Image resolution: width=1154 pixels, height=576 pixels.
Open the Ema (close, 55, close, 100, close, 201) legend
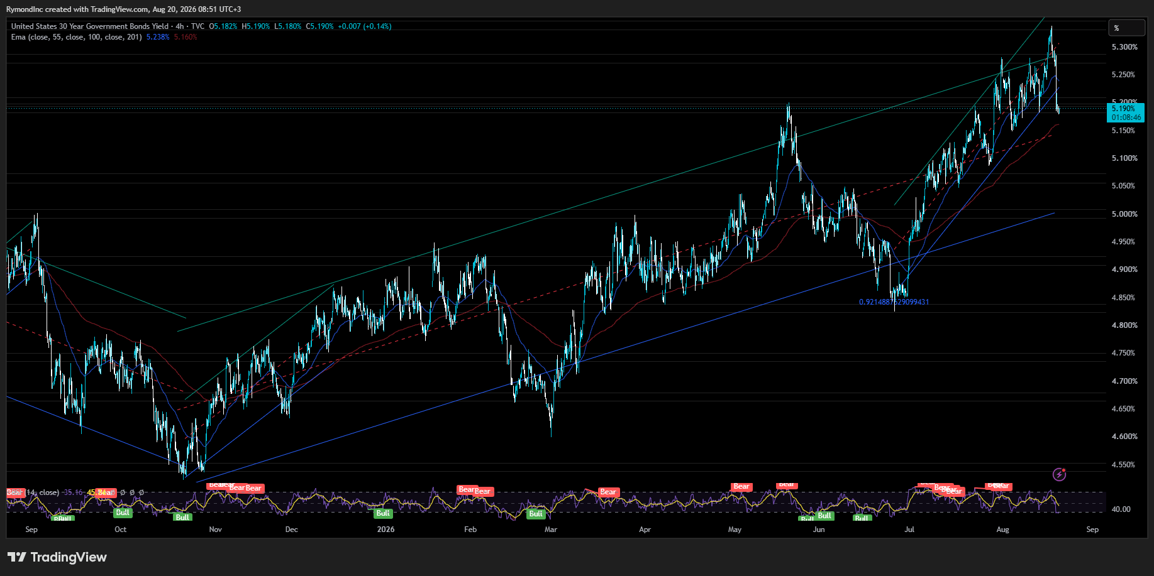point(76,37)
